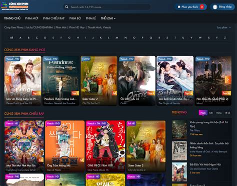Click the search magnifier icon
The width and height of the screenshot is (237, 186).
coord(66,7)
